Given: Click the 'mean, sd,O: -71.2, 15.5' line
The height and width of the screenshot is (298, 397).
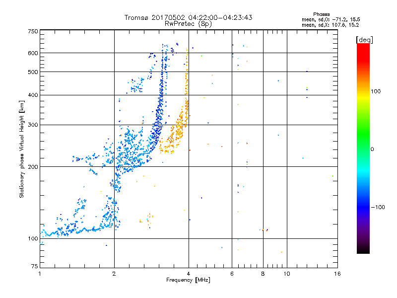Looking at the screenshot, I should click(x=331, y=19).
